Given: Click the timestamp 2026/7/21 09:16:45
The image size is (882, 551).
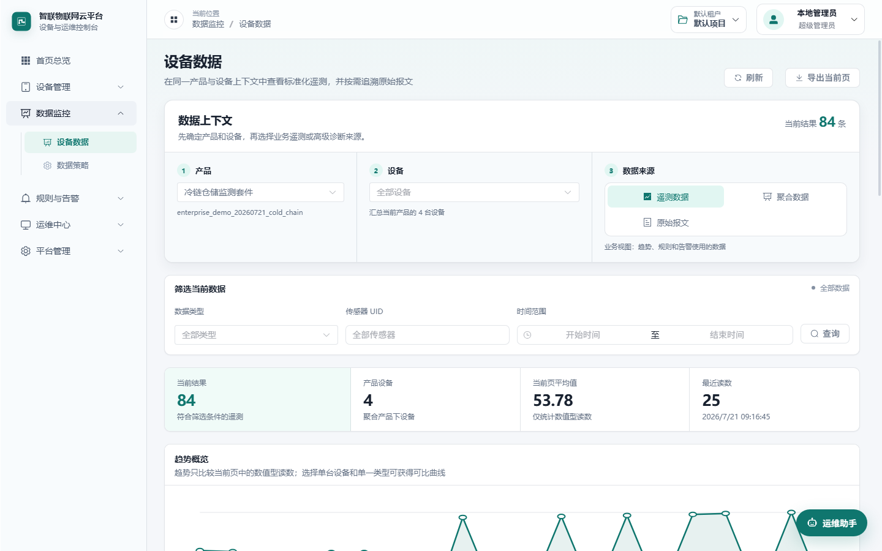Looking at the screenshot, I should [736, 417].
